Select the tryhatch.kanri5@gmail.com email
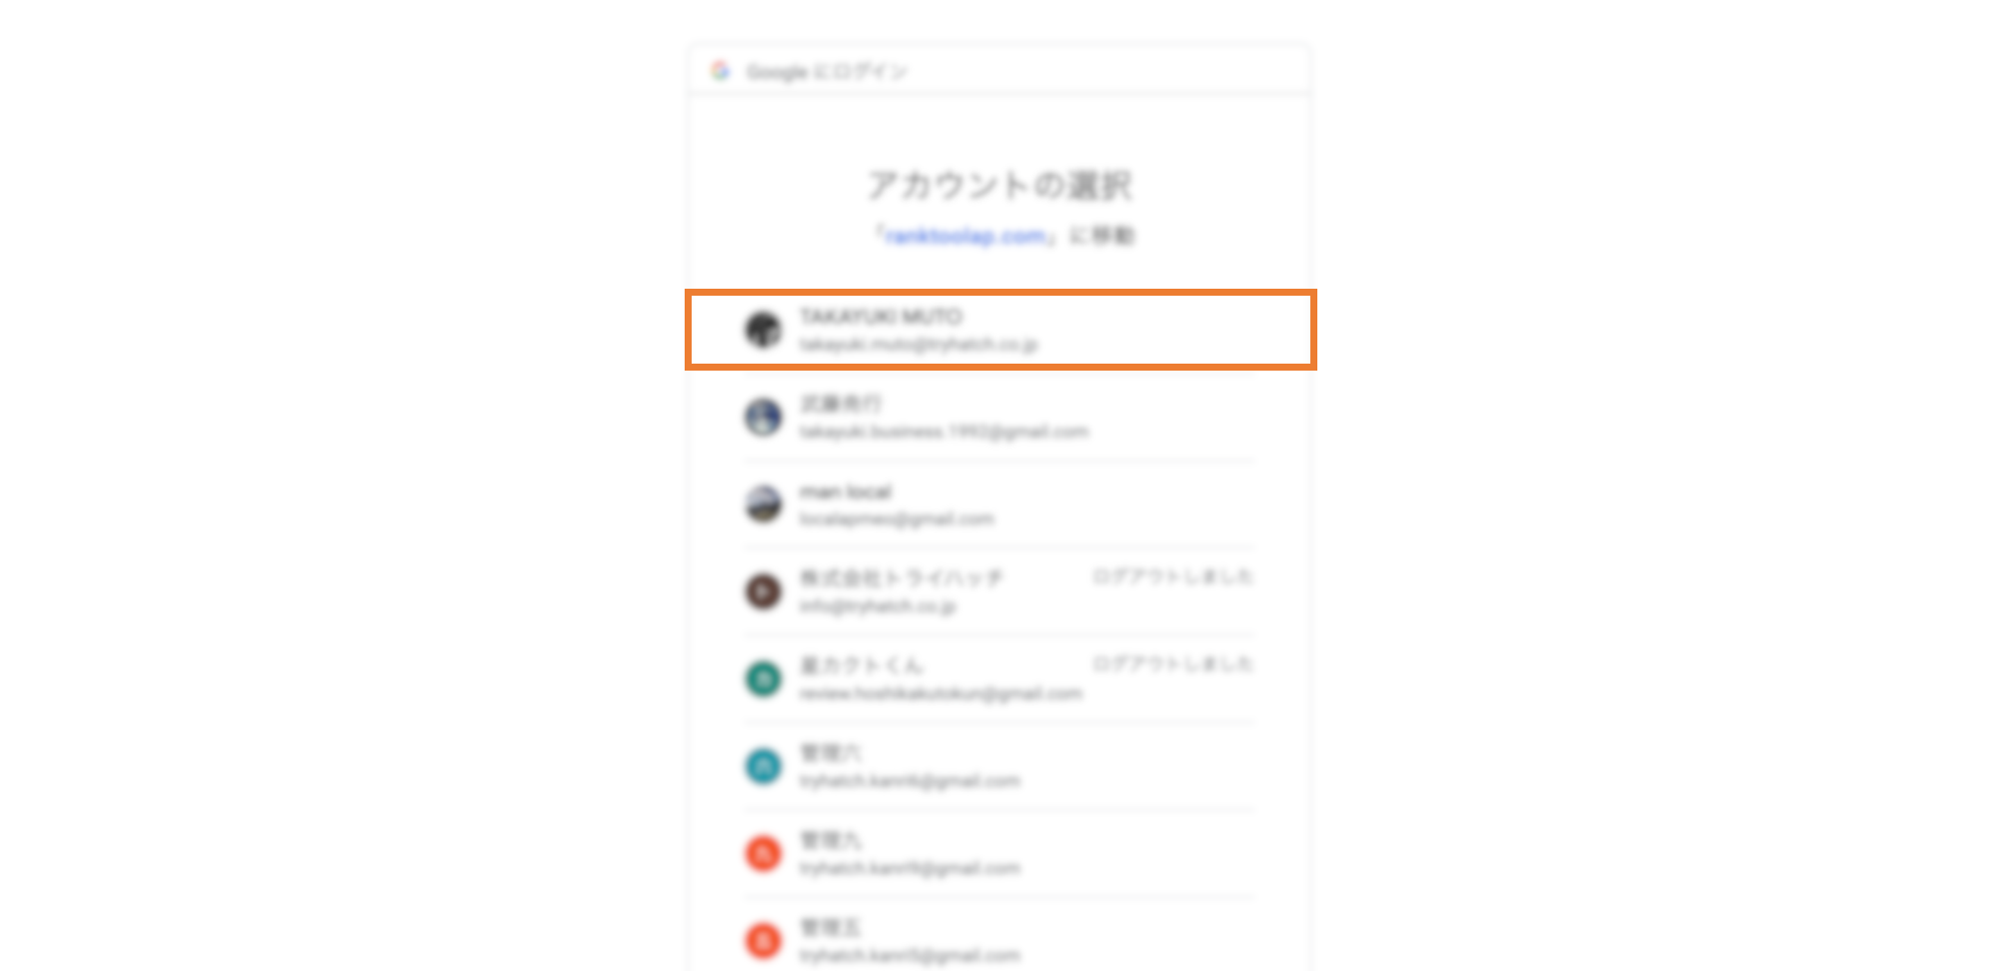Image resolution: width=1998 pixels, height=971 pixels. [910, 956]
